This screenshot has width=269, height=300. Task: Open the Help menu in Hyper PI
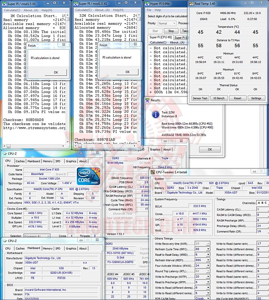tap(158, 10)
